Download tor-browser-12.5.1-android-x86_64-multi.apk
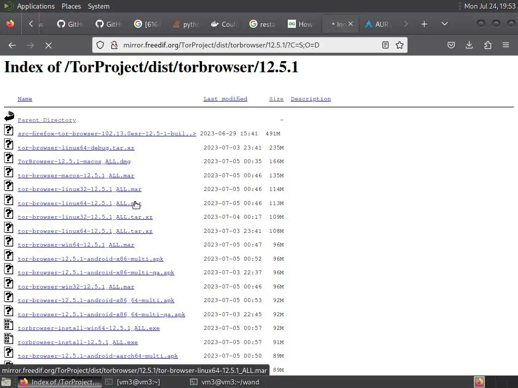 96,300
